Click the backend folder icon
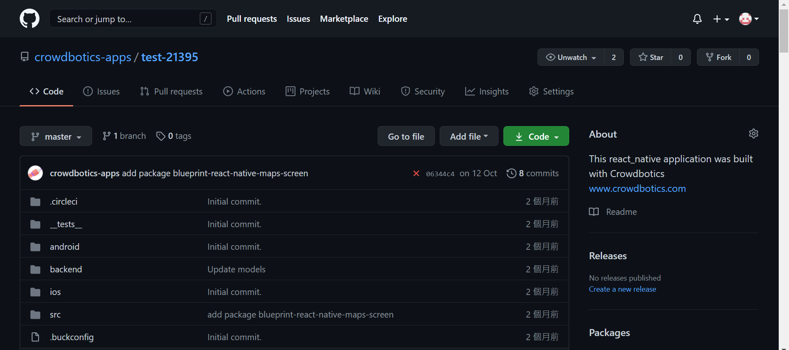789x350 pixels. coord(35,269)
